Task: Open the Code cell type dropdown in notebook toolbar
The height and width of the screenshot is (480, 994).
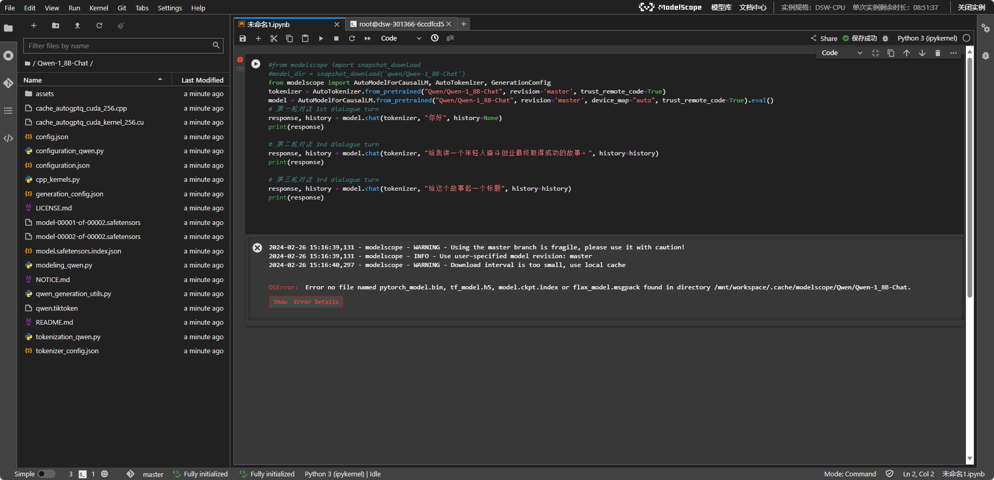Action: (401, 38)
